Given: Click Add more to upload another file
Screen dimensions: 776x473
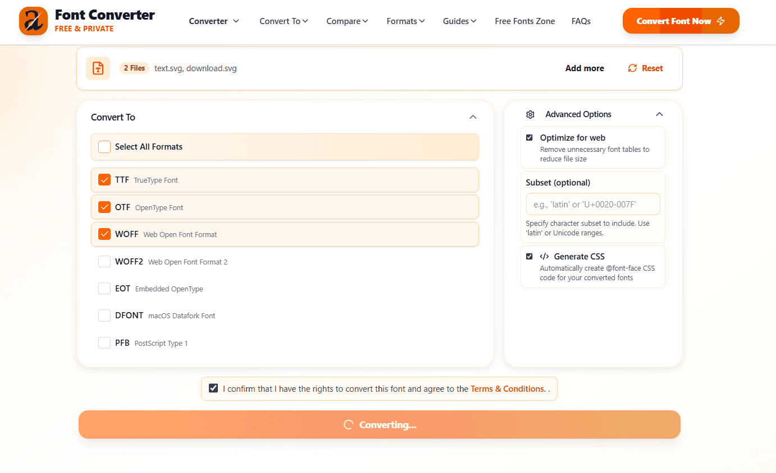Looking at the screenshot, I should pos(585,68).
